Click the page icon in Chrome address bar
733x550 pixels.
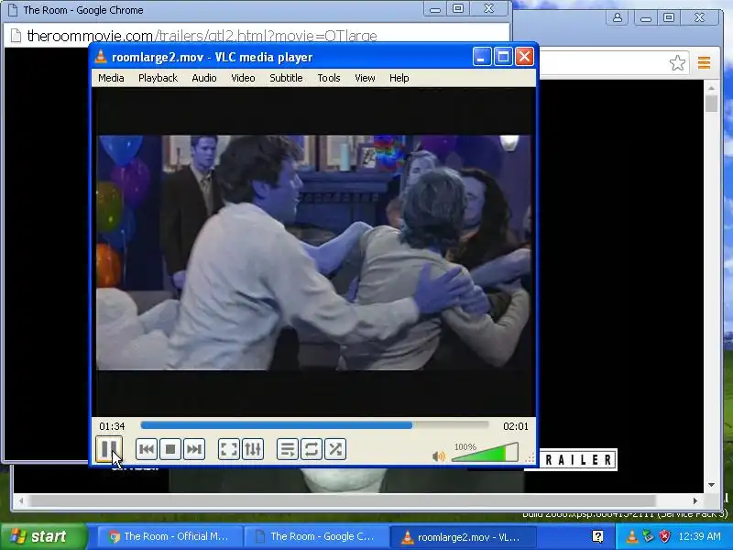[x=16, y=36]
